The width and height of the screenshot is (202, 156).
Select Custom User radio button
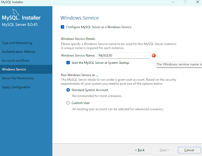[68, 103]
